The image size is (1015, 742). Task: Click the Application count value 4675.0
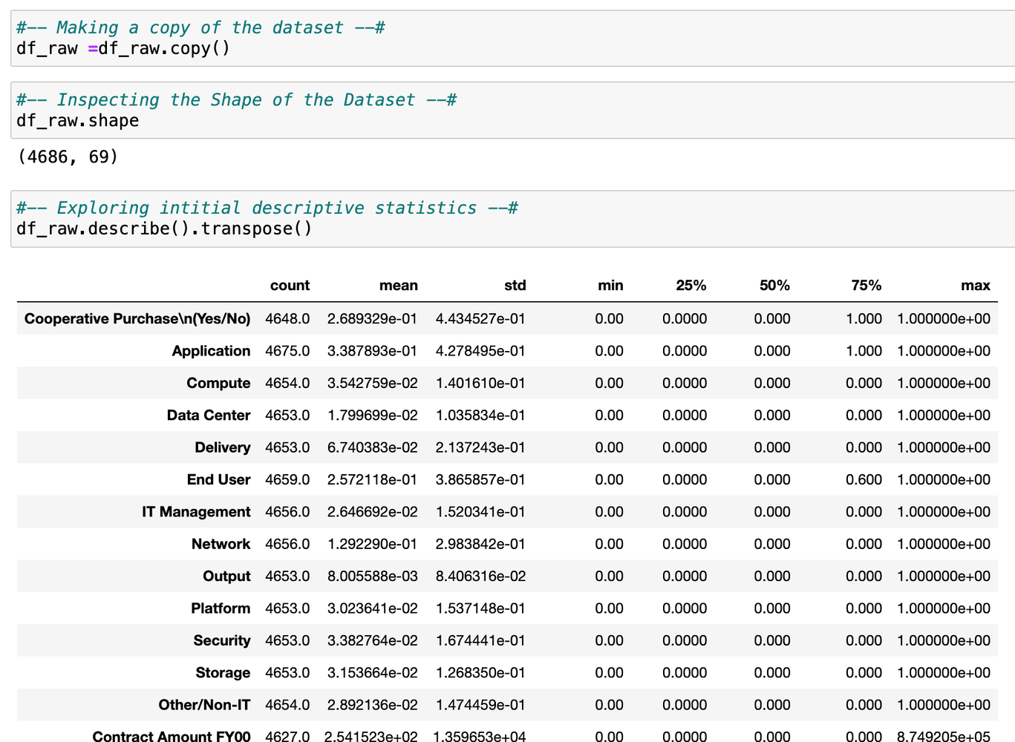pyautogui.click(x=287, y=351)
